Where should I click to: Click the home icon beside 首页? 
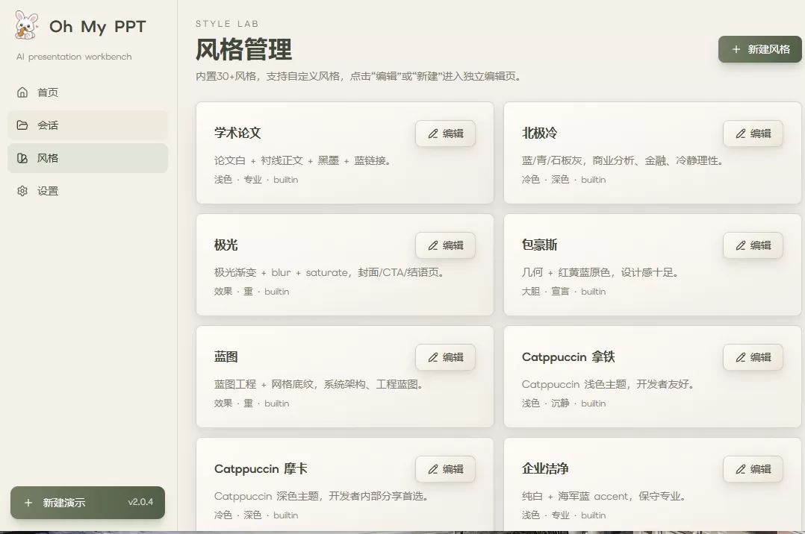22,92
